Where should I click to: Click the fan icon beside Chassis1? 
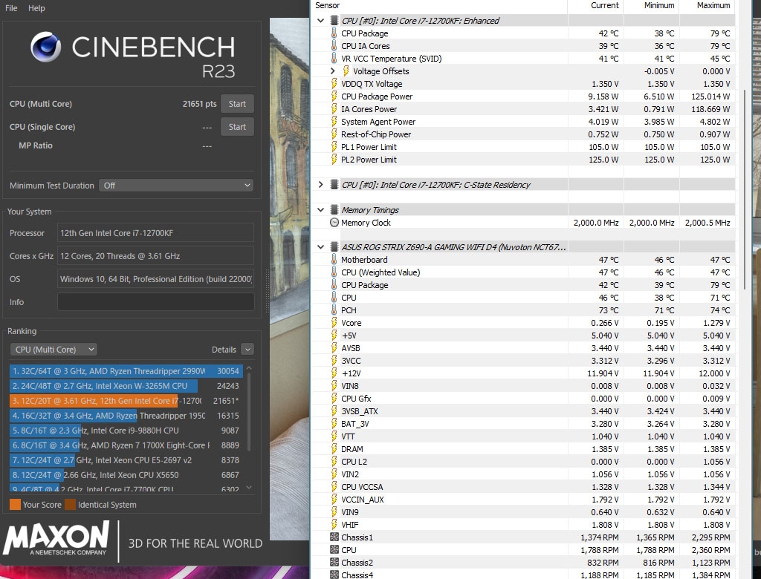point(334,537)
